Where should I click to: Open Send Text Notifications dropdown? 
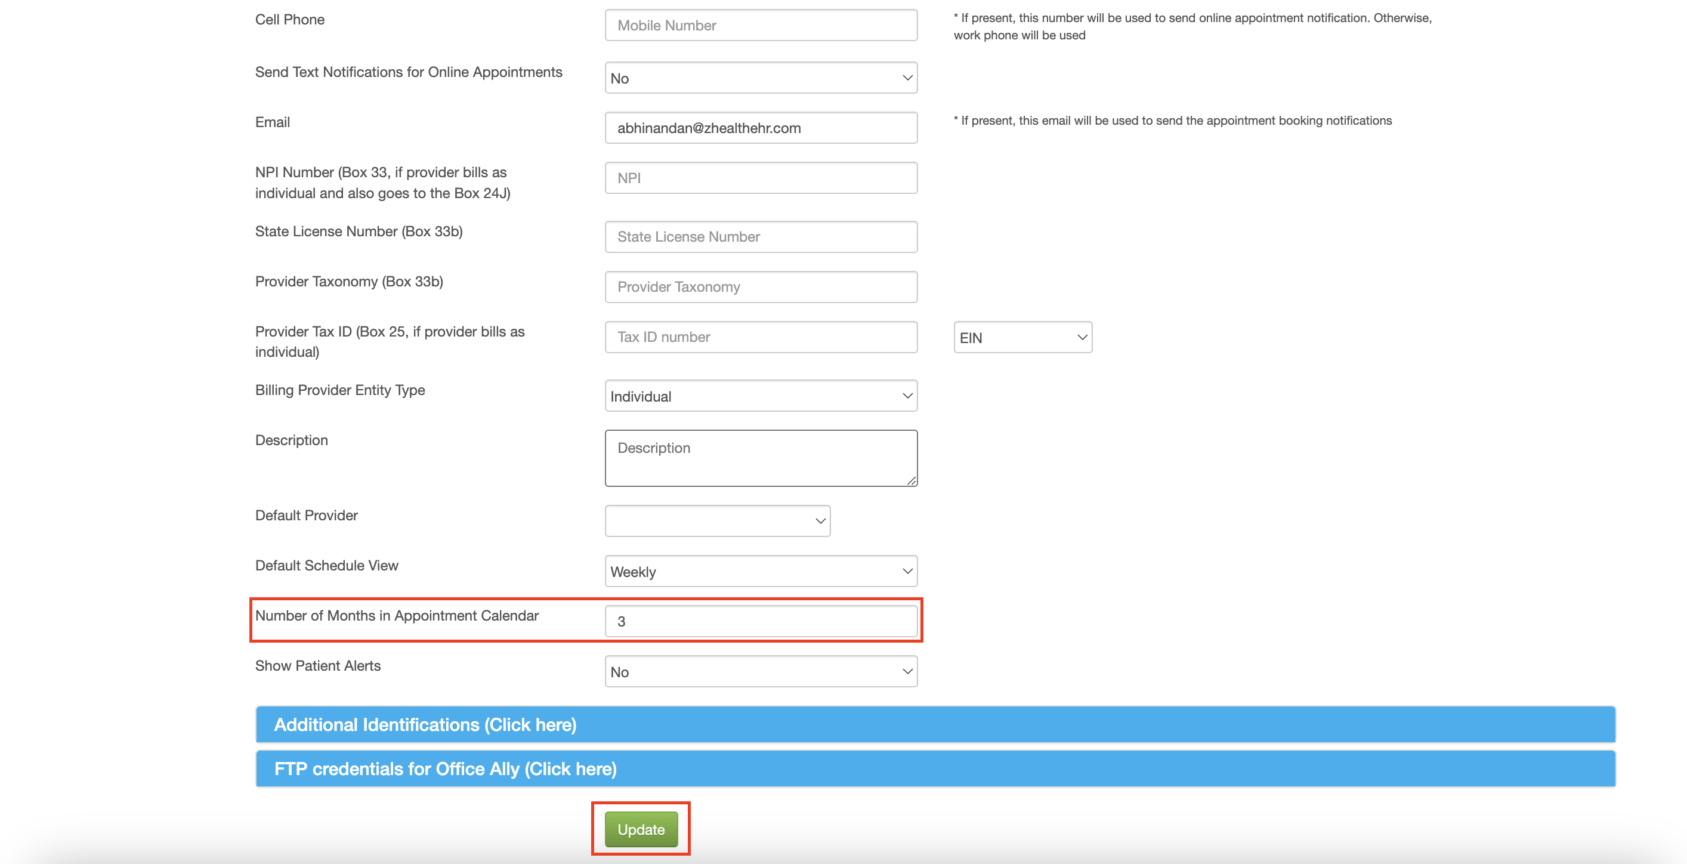[761, 78]
